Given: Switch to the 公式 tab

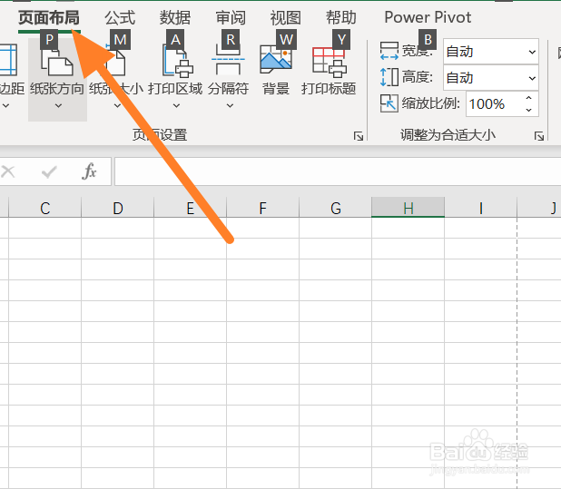Looking at the screenshot, I should click(x=120, y=17).
